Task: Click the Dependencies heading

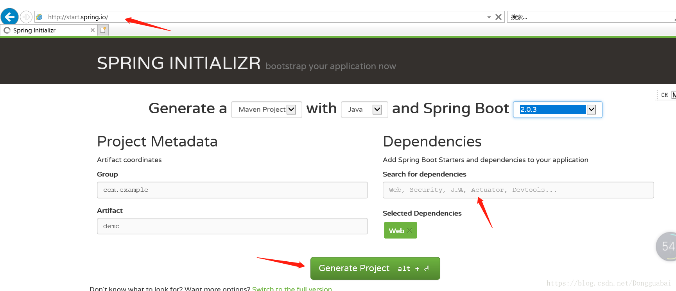Action: pyautogui.click(x=432, y=141)
